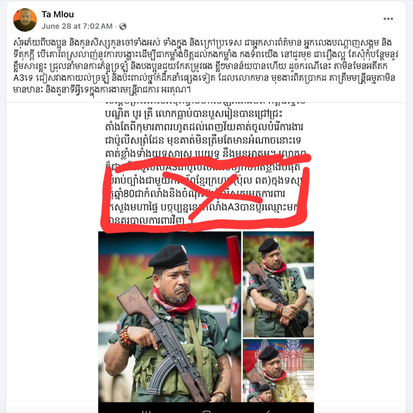Click the black beret in the large photo

pyautogui.click(x=168, y=257)
